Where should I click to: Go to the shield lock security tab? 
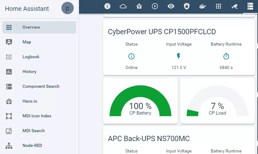(187, 6)
